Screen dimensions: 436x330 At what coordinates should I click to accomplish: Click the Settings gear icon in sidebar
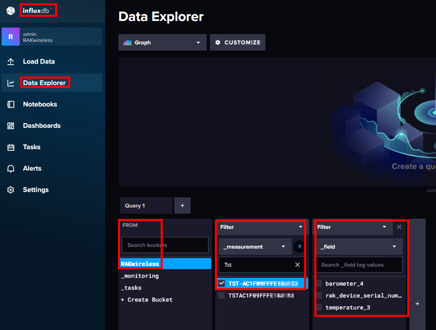11,190
